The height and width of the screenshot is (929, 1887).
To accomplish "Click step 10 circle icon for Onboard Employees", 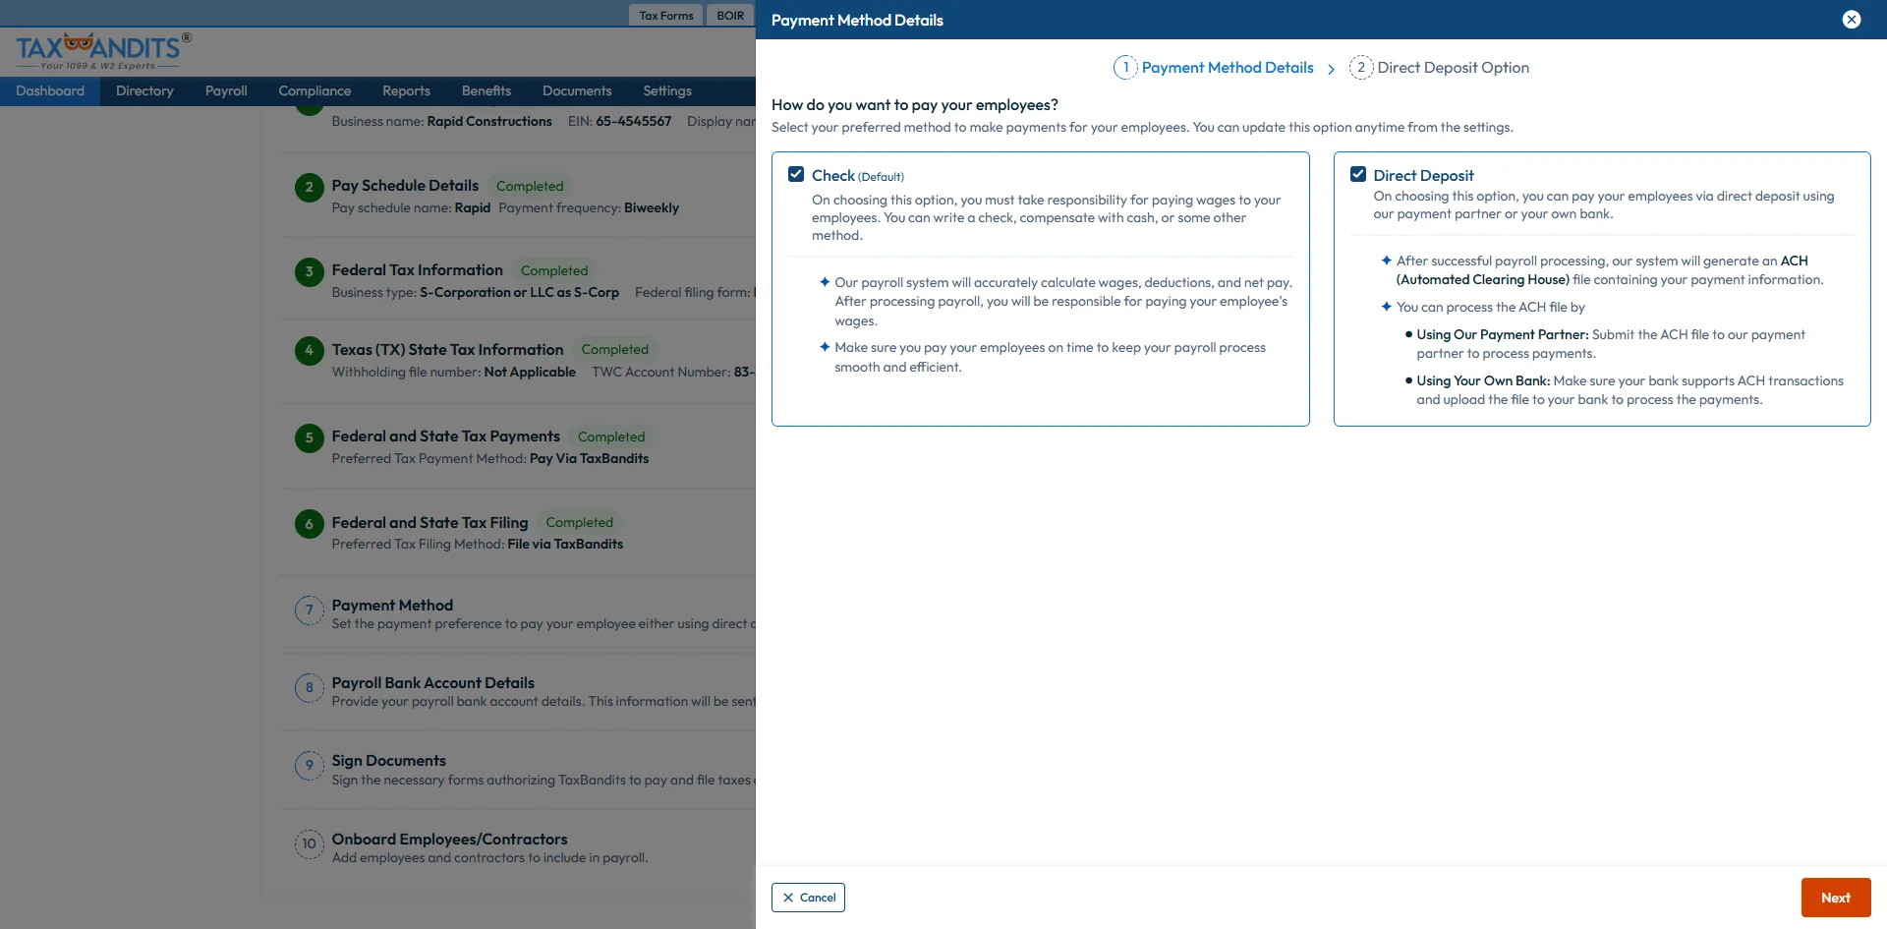I will pyautogui.click(x=310, y=843).
